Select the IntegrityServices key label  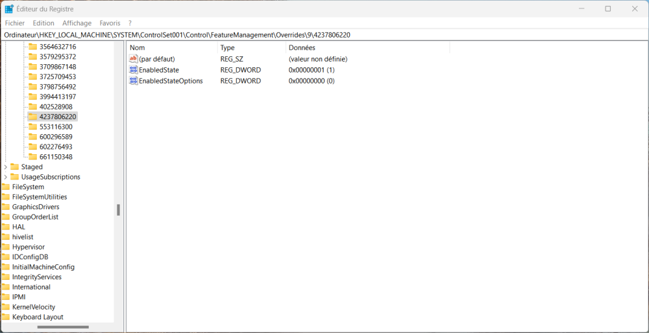pyautogui.click(x=37, y=277)
